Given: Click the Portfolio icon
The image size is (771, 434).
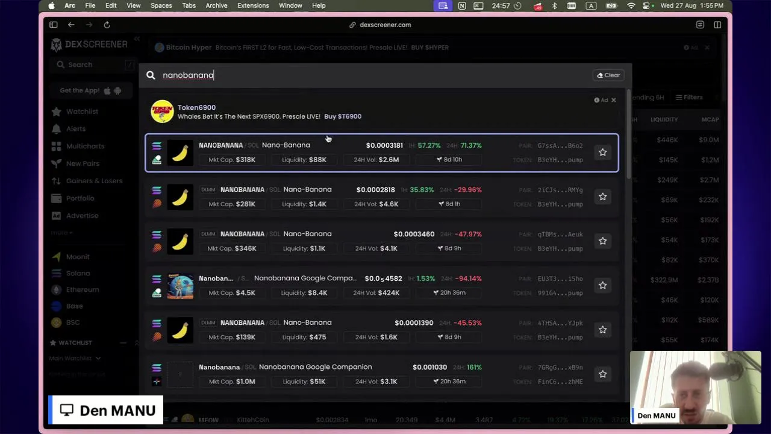Looking at the screenshot, I should (56, 198).
